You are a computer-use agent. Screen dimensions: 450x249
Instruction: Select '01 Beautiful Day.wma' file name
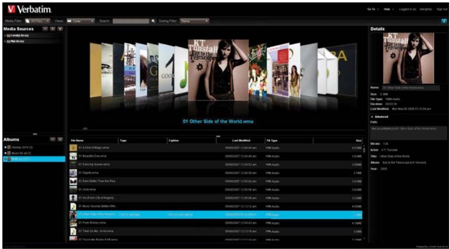tap(92, 156)
